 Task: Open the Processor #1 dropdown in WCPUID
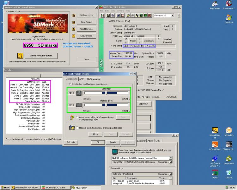point(172,16)
